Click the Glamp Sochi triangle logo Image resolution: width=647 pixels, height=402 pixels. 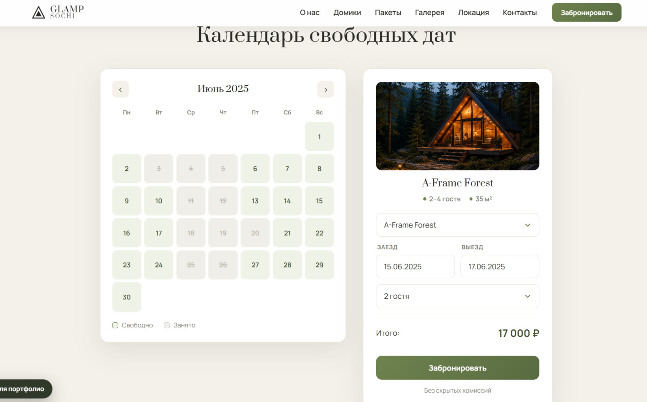[39, 13]
